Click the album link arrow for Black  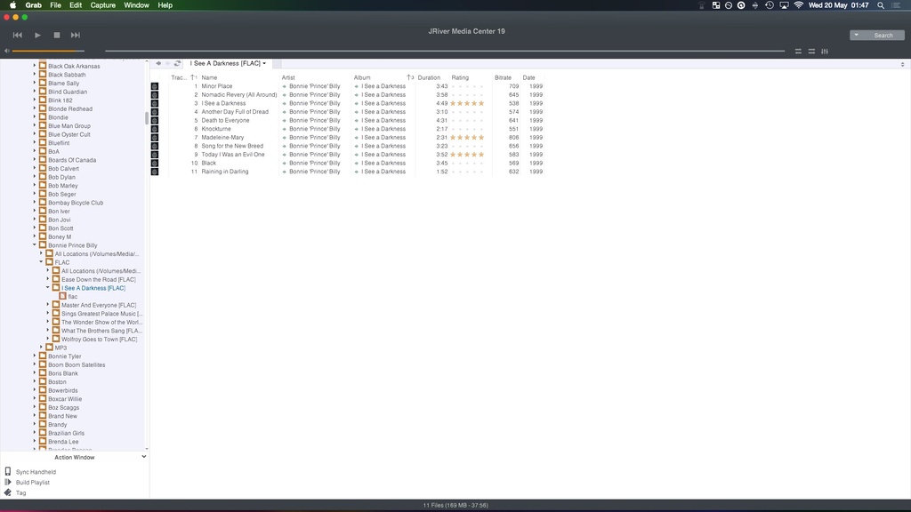pos(356,164)
